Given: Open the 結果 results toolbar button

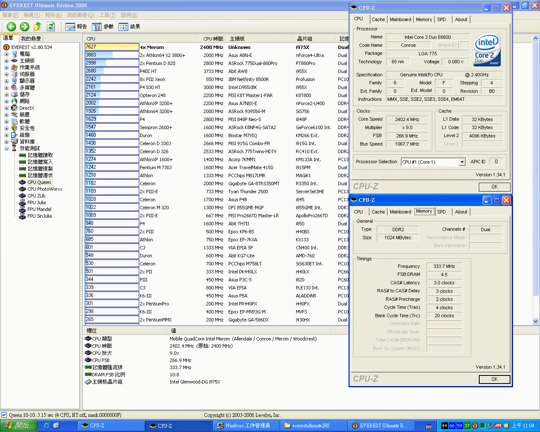Looking at the screenshot, I should coord(130,27).
